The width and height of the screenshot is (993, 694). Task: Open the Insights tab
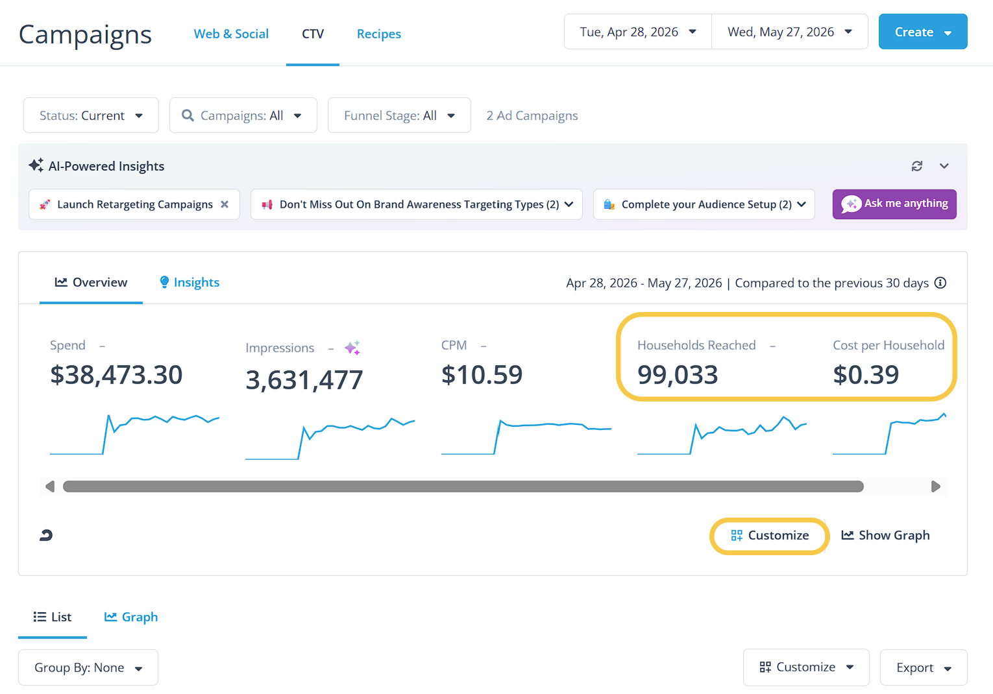tap(190, 282)
